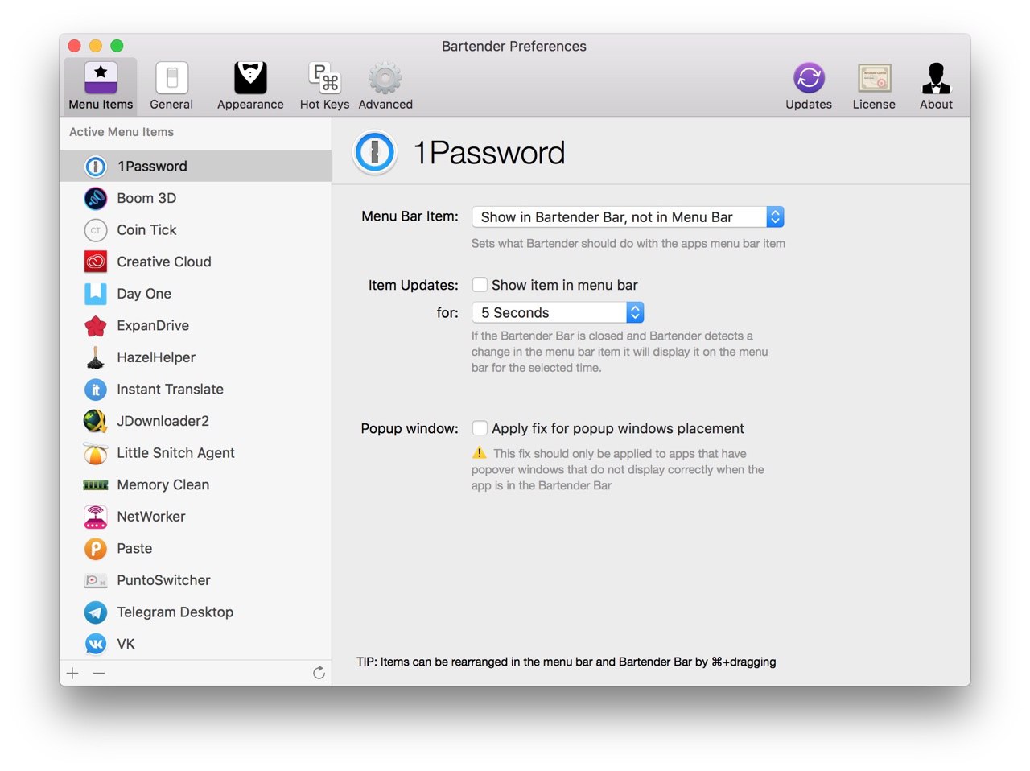Click the Bartender Preferences window title
This screenshot has height=771, width=1030.
[514, 46]
